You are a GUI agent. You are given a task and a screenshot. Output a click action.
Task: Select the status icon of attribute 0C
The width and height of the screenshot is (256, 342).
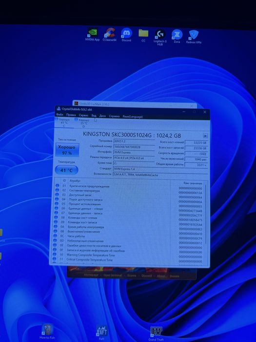point(56,236)
